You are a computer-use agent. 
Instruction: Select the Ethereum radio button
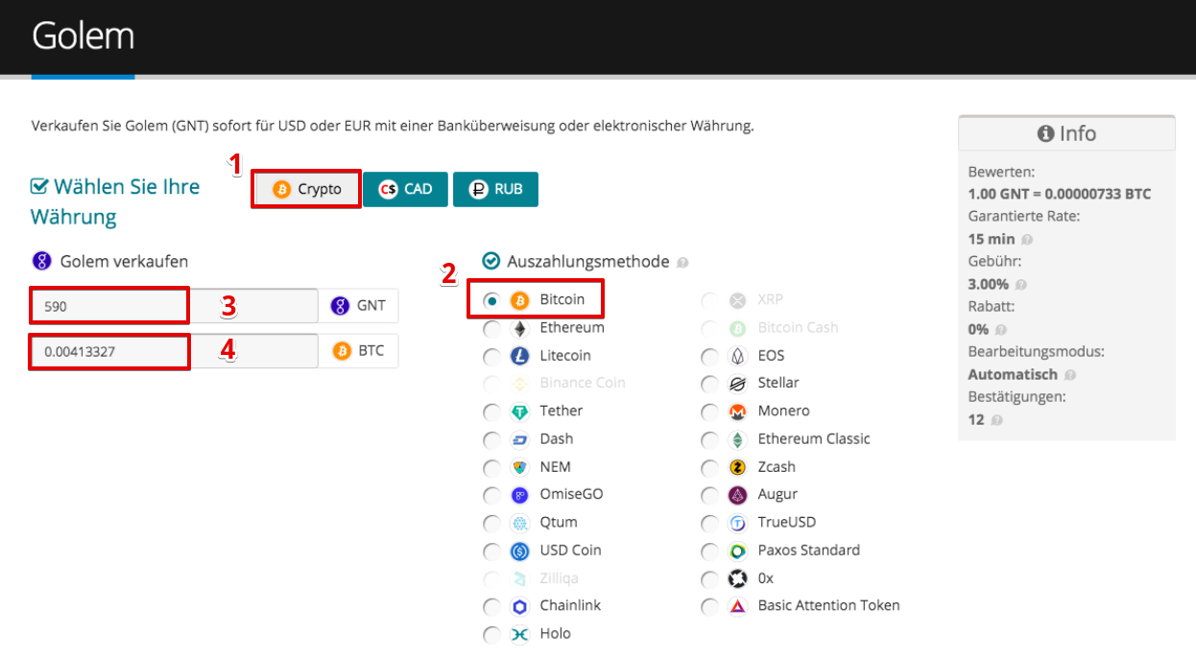[x=491, y=328]
